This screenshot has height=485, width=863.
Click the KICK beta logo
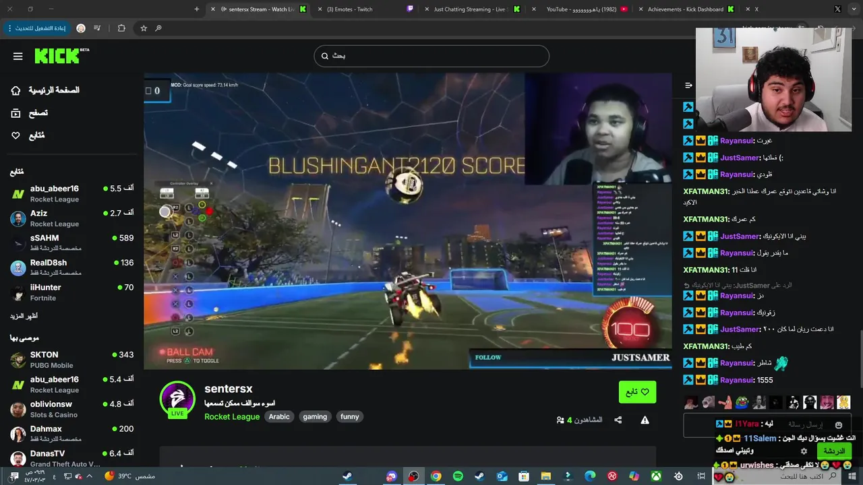tap(61, 56)
